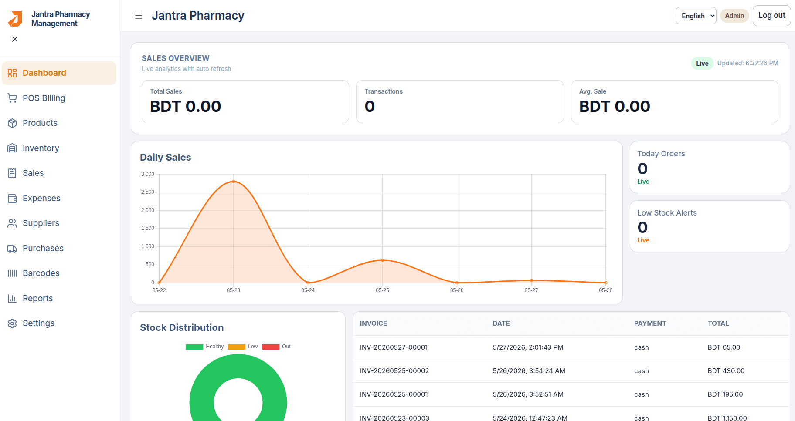Image resolution: width=795 pixels, height=421 pixels.
Task: Open the Settings menu item
Action: (59, 323)
